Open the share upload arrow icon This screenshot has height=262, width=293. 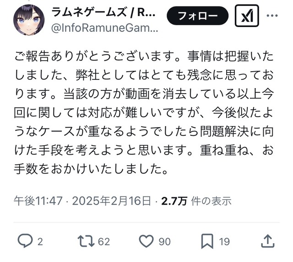[x=267, y=241]
